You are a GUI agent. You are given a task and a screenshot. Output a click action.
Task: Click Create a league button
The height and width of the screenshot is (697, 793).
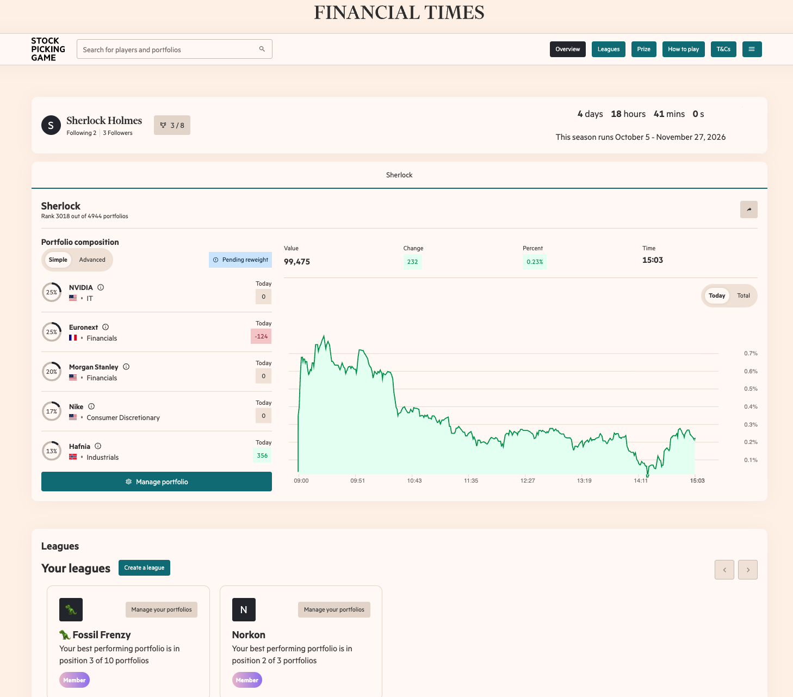point(144,568)
